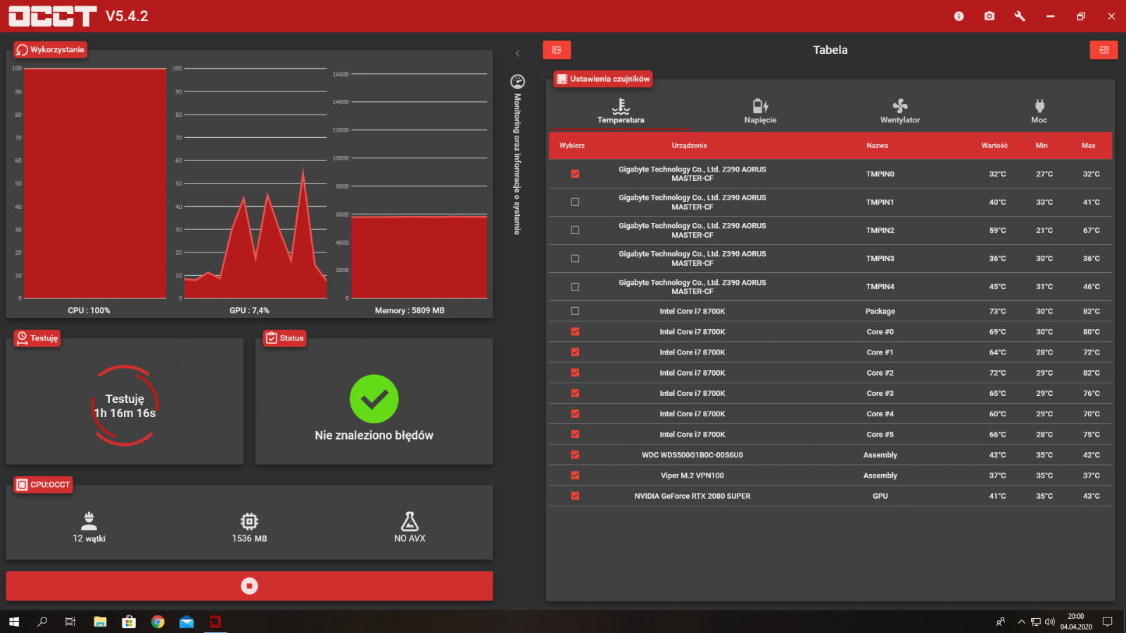Click the Nie znaleziono błędów status text
The height and width of the screenshot is (633, 1126).
click(374, 435)
